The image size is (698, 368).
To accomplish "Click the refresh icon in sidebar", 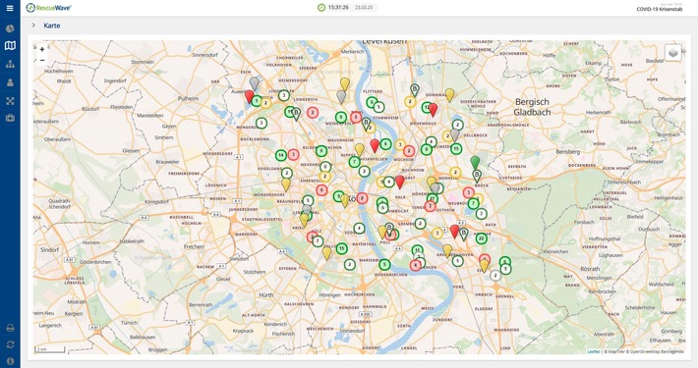I will point(10,344).
